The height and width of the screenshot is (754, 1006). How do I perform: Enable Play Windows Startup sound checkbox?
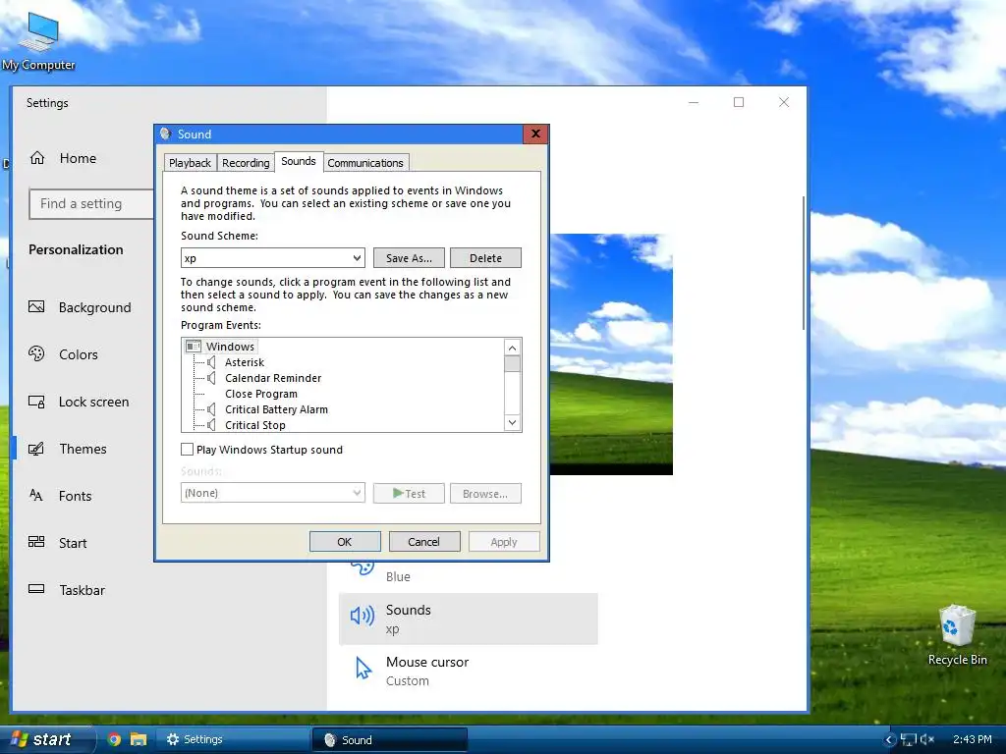[188, 450]
